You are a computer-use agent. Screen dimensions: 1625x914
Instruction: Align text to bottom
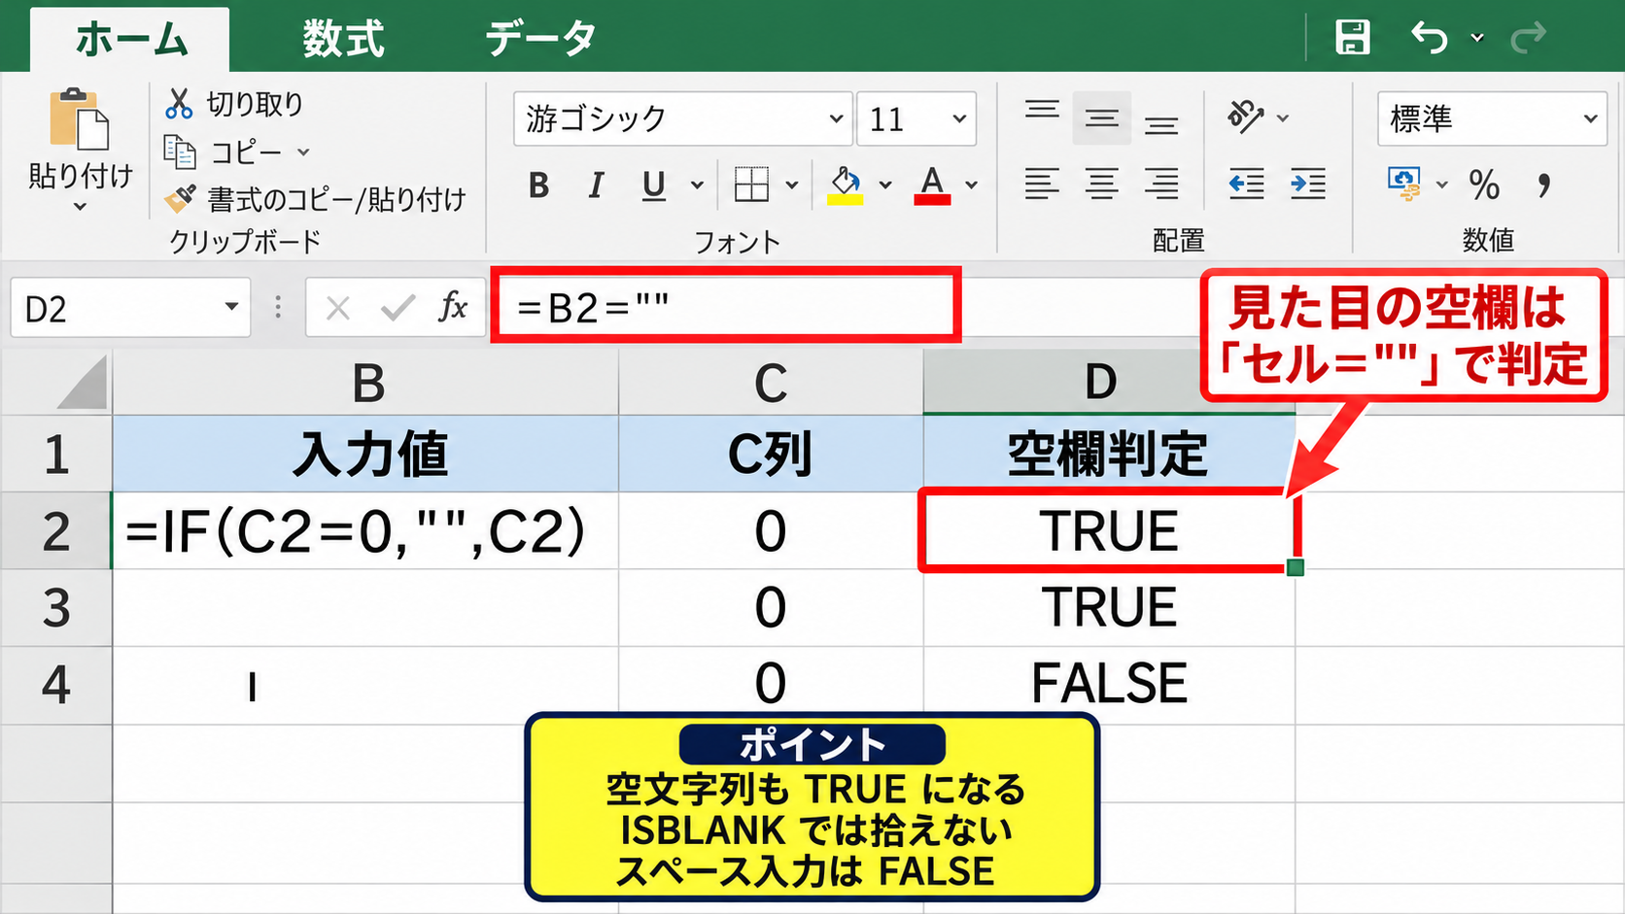point(1160,124)
